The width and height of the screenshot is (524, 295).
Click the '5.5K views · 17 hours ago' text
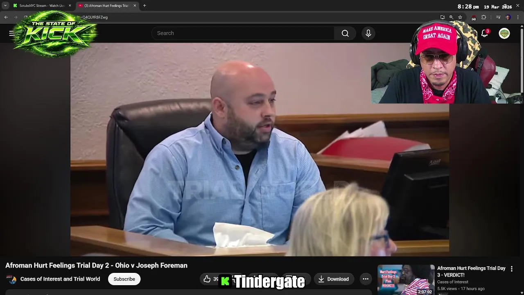(x=461, y=288)
